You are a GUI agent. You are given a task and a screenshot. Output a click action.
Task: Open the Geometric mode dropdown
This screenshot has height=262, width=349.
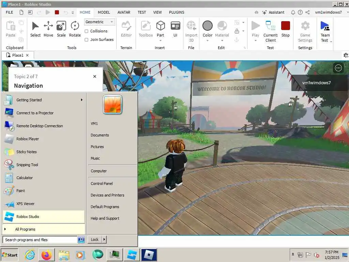click(100, 22)
